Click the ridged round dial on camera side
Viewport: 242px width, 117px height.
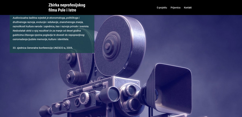coord(84,98)
